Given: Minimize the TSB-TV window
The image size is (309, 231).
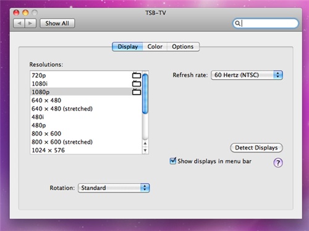Looking at the screenshot, I should (25, 13).
